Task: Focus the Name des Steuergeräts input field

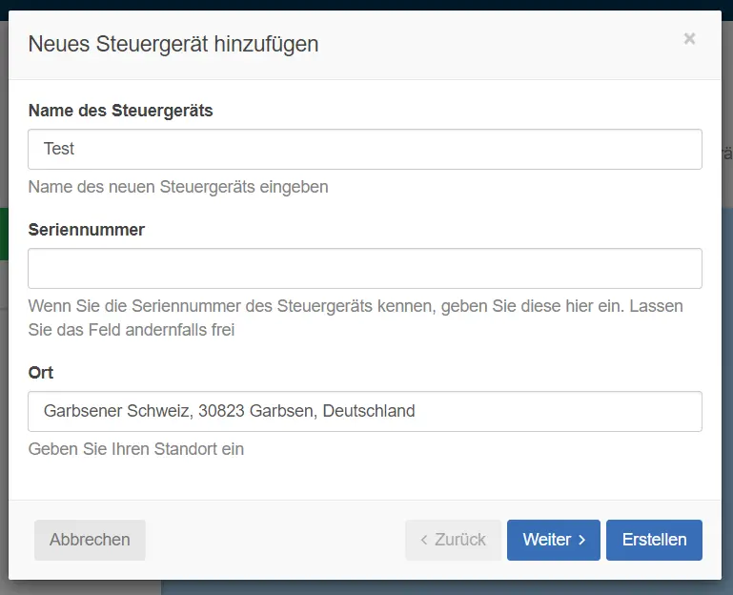Action: 365,150
